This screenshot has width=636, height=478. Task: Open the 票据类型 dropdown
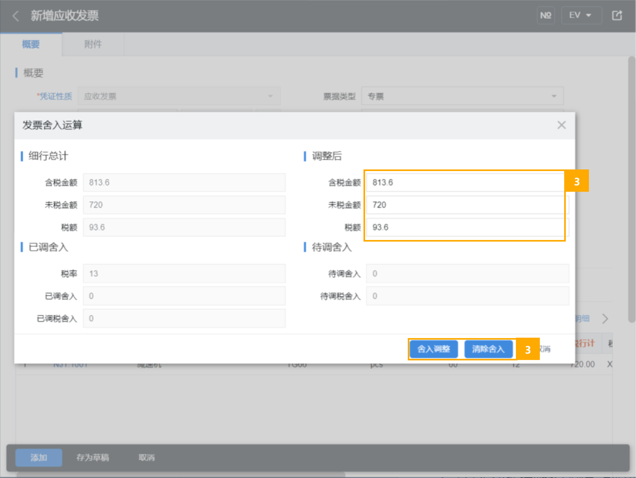click(462, 96)
